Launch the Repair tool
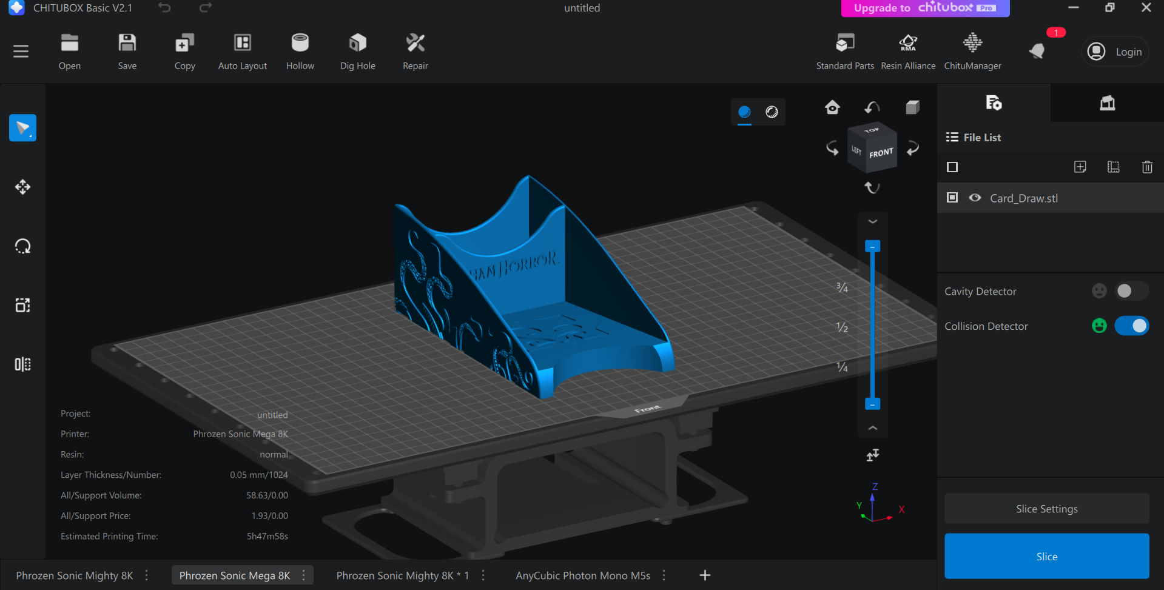Image resolution: width=1164 pixels, height=590 pixels. [x=415, y=52]
